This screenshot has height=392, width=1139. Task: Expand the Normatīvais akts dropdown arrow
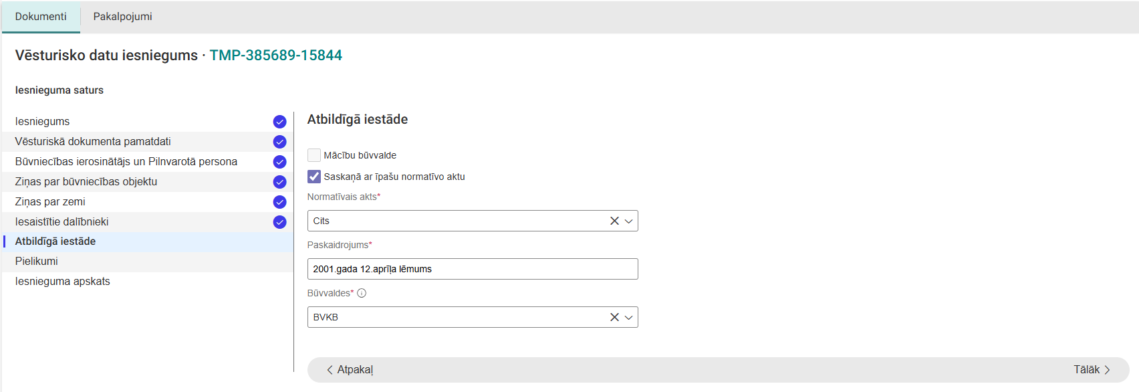[629, 221]
